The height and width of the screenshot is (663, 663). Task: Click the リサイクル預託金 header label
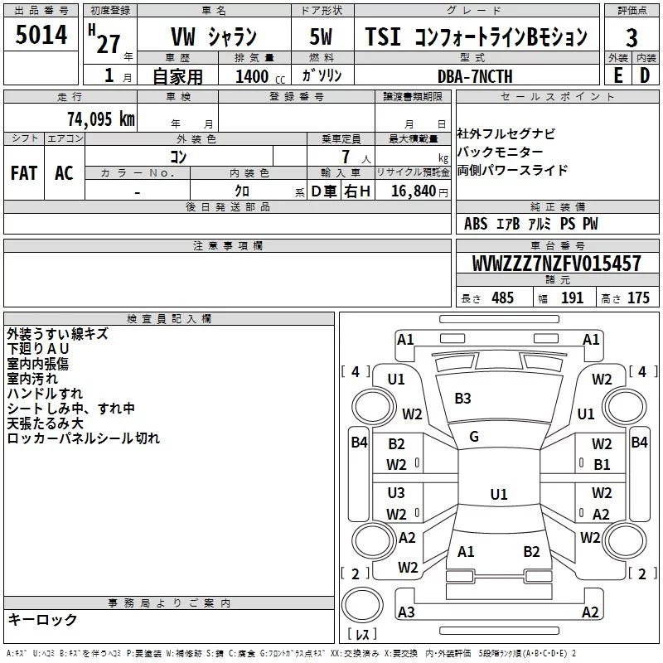coord(413,172)
